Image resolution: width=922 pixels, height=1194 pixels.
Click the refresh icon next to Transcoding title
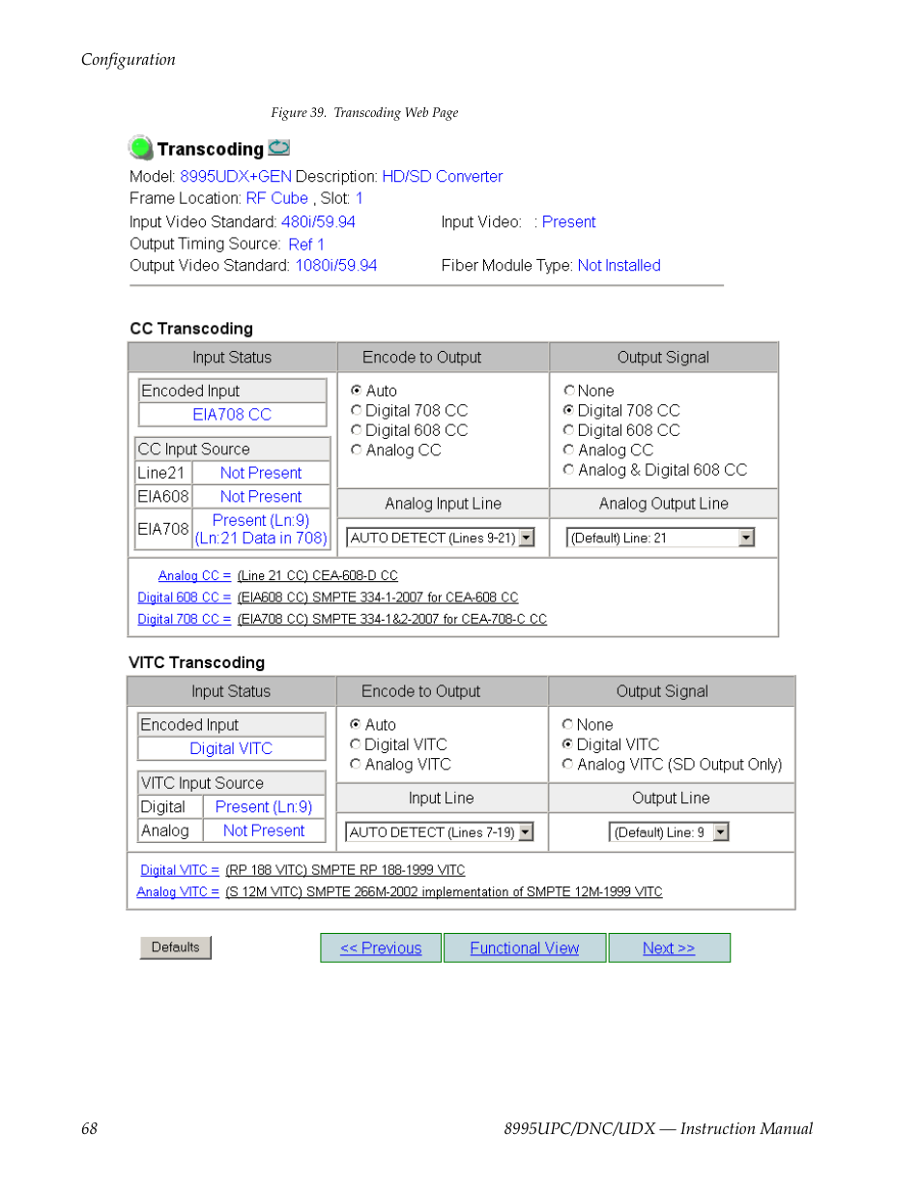pos(279,148)
